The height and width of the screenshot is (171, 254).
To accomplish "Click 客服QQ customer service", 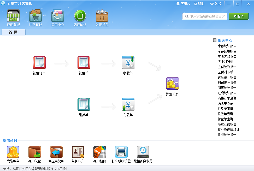I will pyautogui.click(x=183, y=4).
